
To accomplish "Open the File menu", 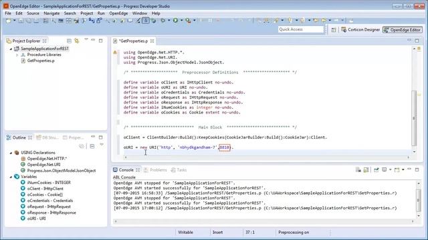I will (8, 13).
